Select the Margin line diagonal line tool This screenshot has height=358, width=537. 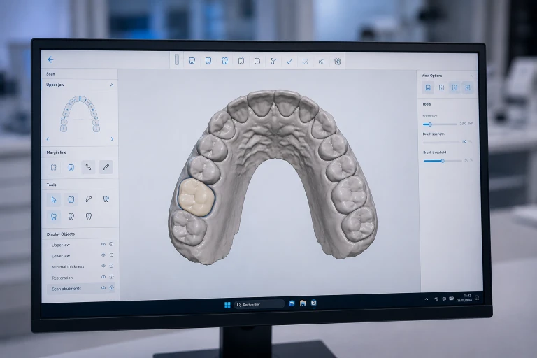[88, 167]
